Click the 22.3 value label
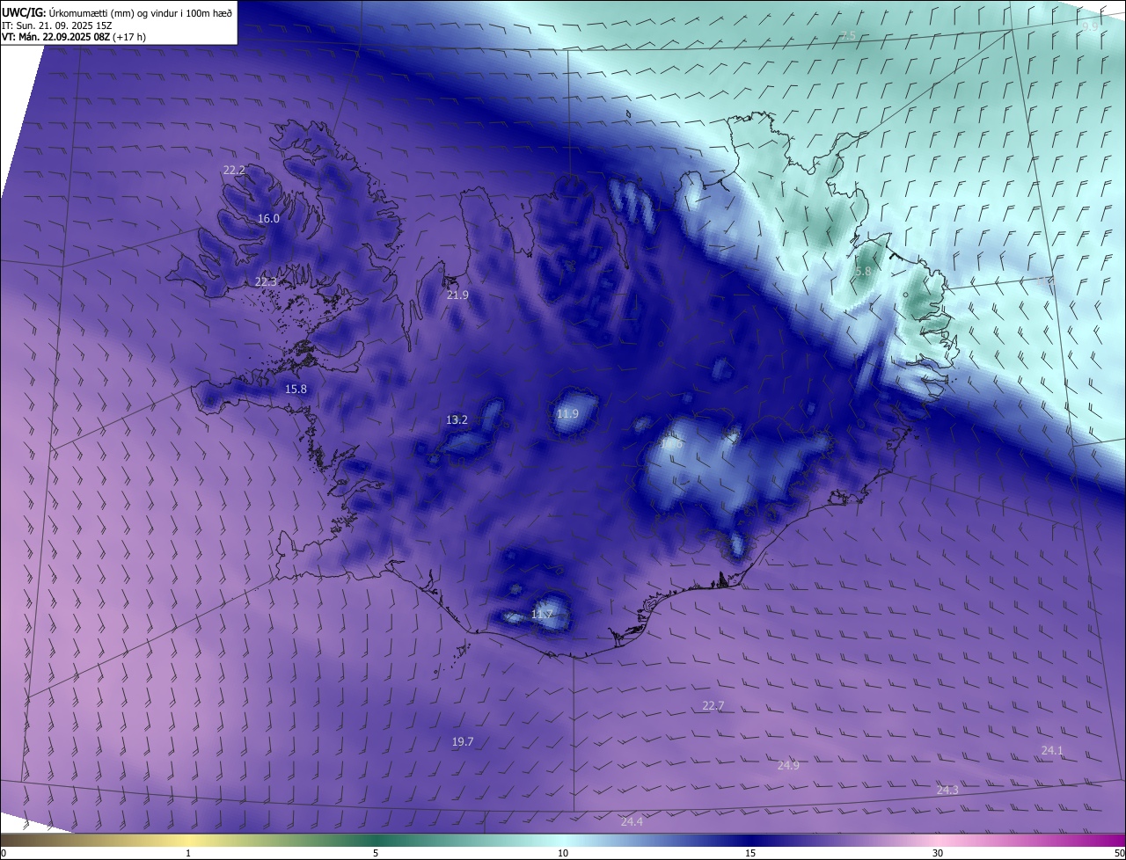Image resolution: width=1126 pixels, height=860 pixels. click(266, 281)
